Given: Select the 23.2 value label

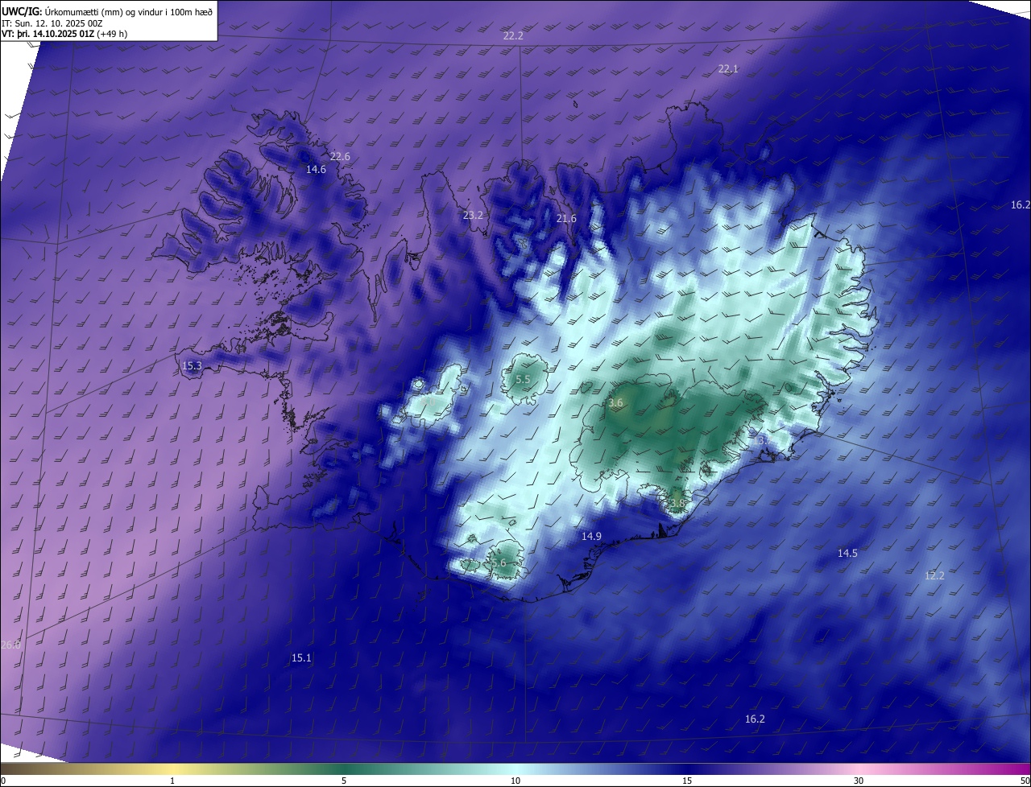Looking at the screenshot, I should coord(473,216).
